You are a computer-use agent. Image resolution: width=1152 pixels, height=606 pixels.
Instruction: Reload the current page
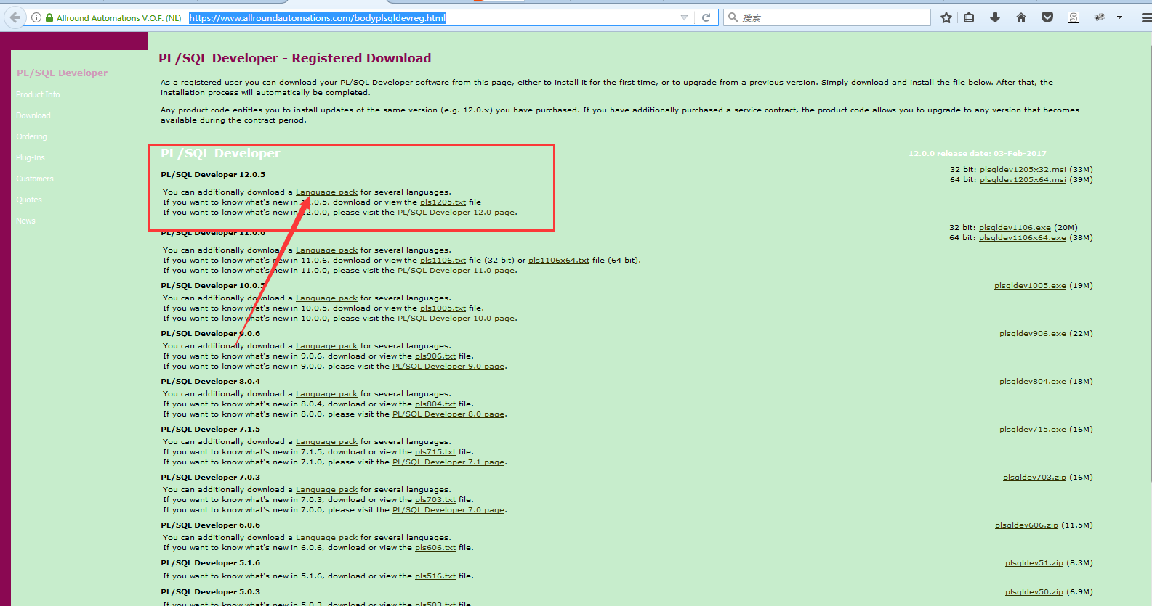tap(706, 17)
